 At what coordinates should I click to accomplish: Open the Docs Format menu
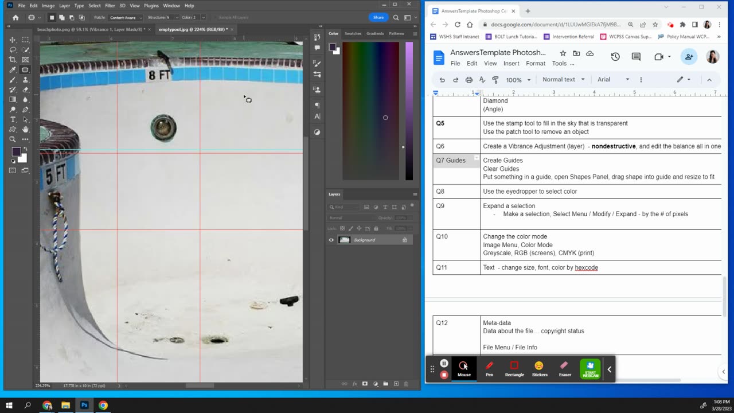(x=536, y=64)
